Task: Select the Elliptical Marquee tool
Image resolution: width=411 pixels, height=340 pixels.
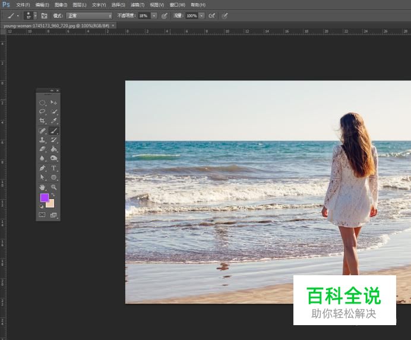Action: (42, 102)
